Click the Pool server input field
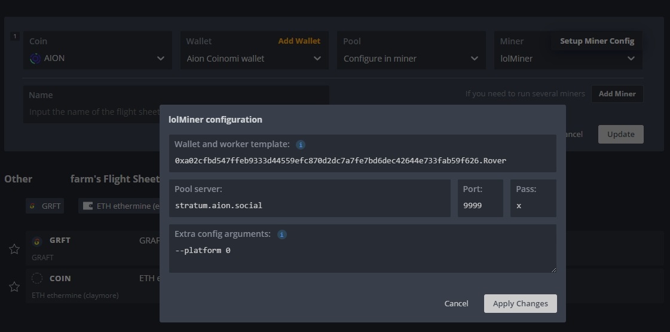The width and height of the screenshot is (670, 332). click(x=310, y=198)
